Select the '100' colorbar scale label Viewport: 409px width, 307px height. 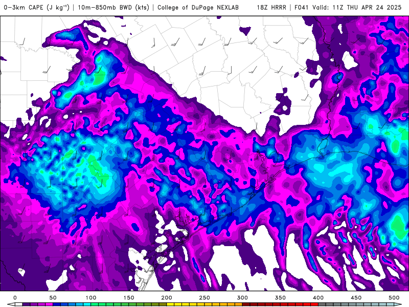(x=91, y=298)
